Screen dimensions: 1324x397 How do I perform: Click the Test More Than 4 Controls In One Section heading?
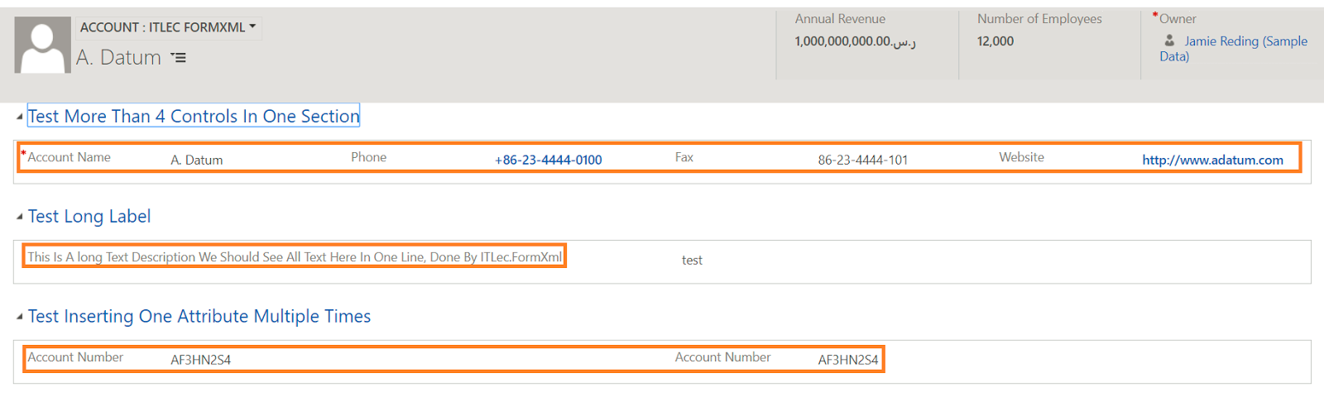pos(194,117)
